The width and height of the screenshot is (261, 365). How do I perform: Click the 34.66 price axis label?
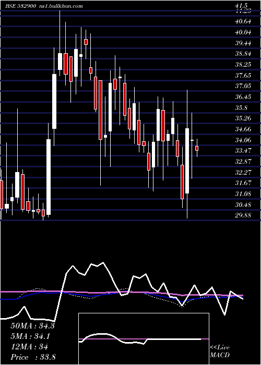point(243,129)
